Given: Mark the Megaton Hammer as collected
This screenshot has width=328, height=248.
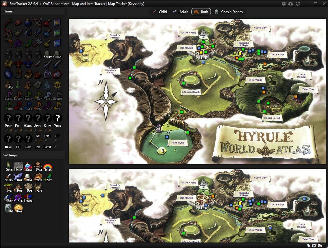Looking at the screenshot, I should (38, 43).
